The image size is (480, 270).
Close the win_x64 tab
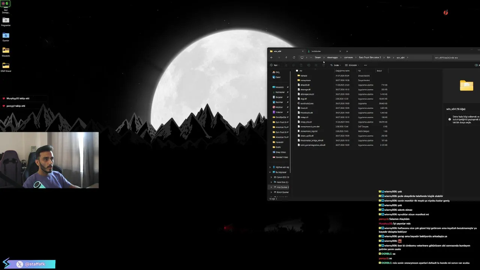[303, 51]
